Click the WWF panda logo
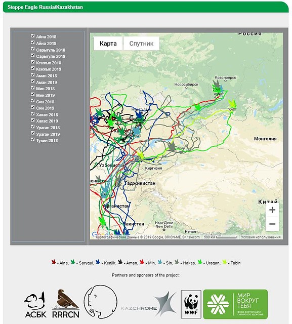The height and width of the screenshot is (324, 292). tap(191, 304)
